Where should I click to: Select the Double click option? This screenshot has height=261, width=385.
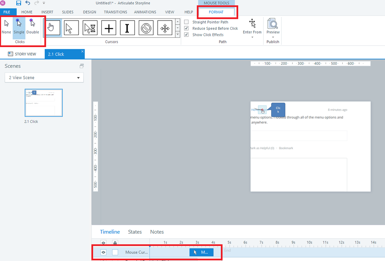click(x=33, y=27)
